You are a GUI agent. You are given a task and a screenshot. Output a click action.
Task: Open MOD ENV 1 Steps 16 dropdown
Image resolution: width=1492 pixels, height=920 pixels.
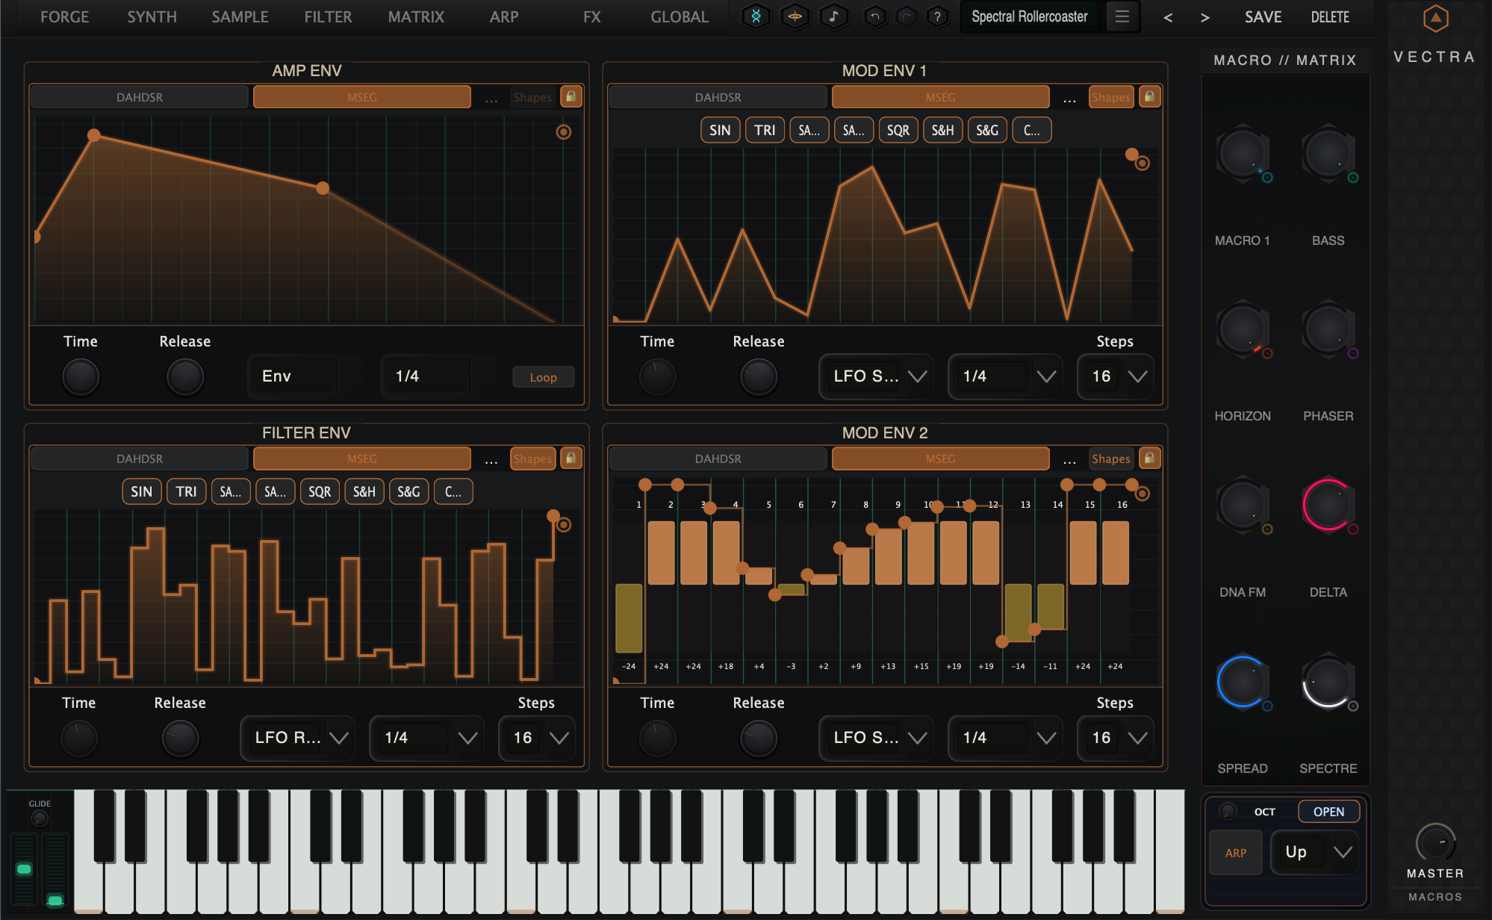[1116, 376]
